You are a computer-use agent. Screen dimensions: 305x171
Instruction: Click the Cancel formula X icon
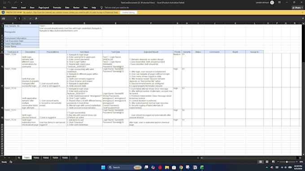25,18
